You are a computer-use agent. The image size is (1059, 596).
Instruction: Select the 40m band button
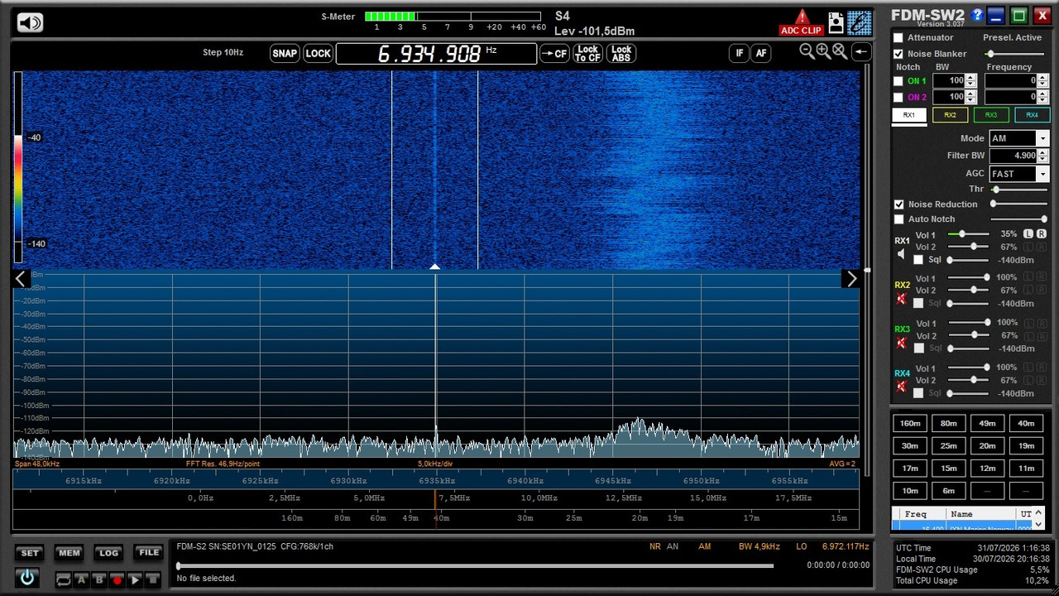point(1026,424)
